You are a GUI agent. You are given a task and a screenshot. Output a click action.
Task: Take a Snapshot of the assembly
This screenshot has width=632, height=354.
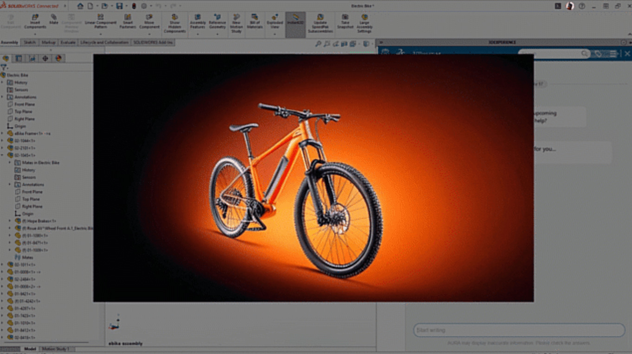(x=345, y=21)
